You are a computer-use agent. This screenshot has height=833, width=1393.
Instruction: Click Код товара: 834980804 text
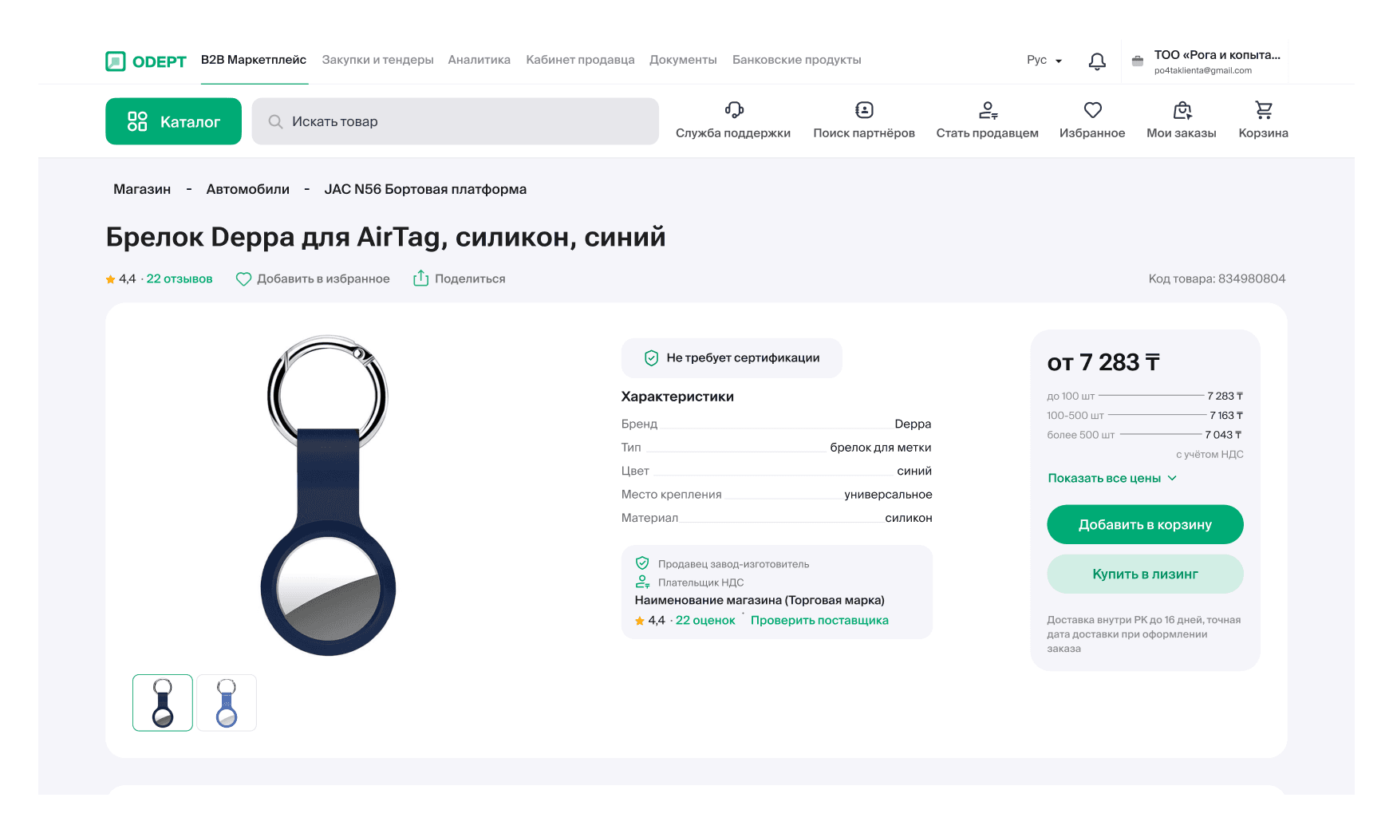click(x=1217, y=278)
